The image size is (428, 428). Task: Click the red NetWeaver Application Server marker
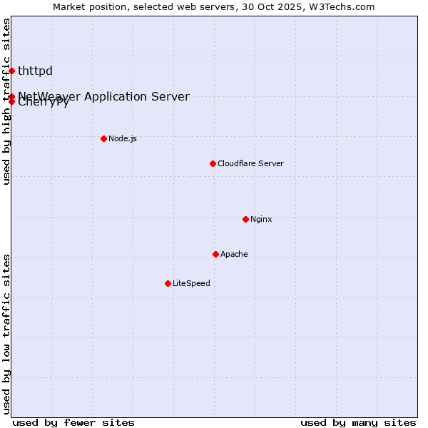point(11,96)
